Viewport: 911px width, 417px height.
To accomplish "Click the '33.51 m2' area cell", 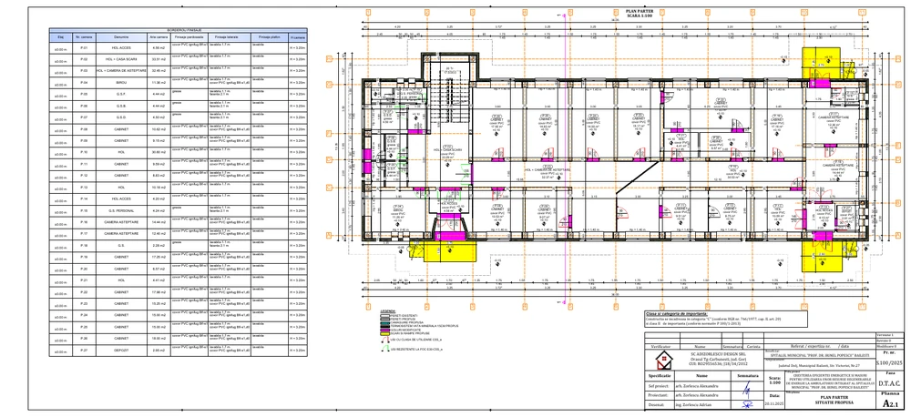I will pos(159,59).
